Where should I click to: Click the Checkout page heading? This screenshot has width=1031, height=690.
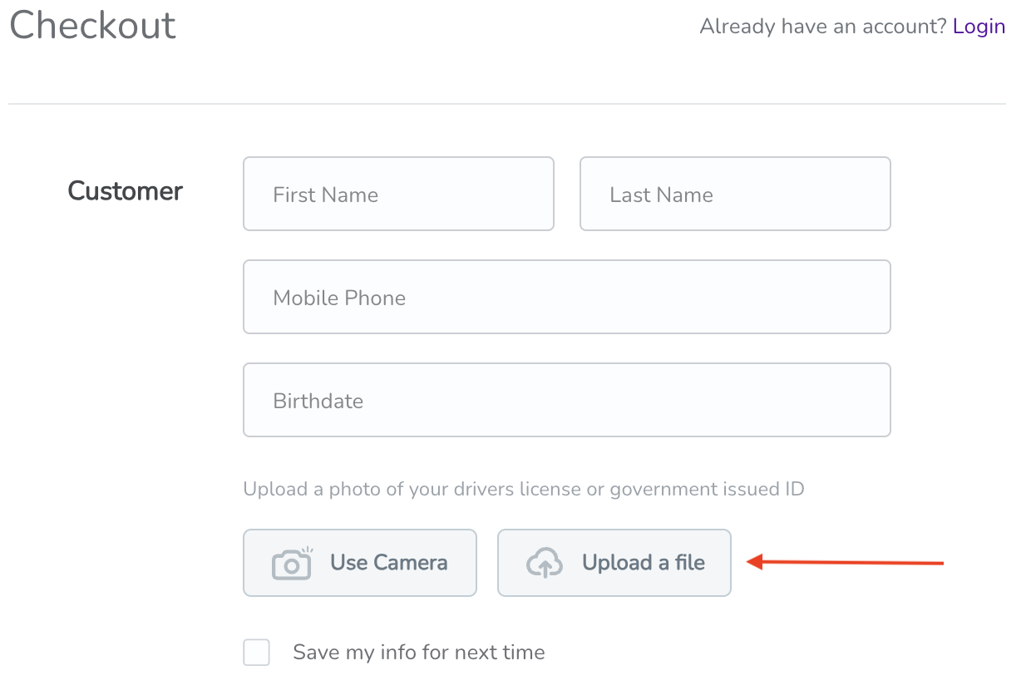pyautogui.click(x=92, y=25)
